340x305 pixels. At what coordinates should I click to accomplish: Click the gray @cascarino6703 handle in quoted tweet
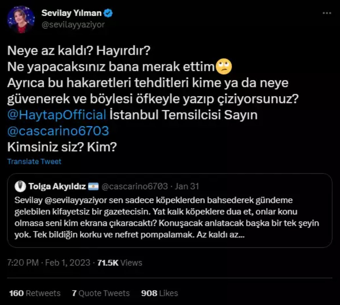135,187
